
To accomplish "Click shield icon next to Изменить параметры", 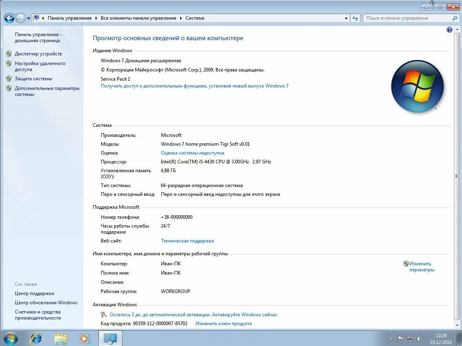I will [x=406, y=263].
